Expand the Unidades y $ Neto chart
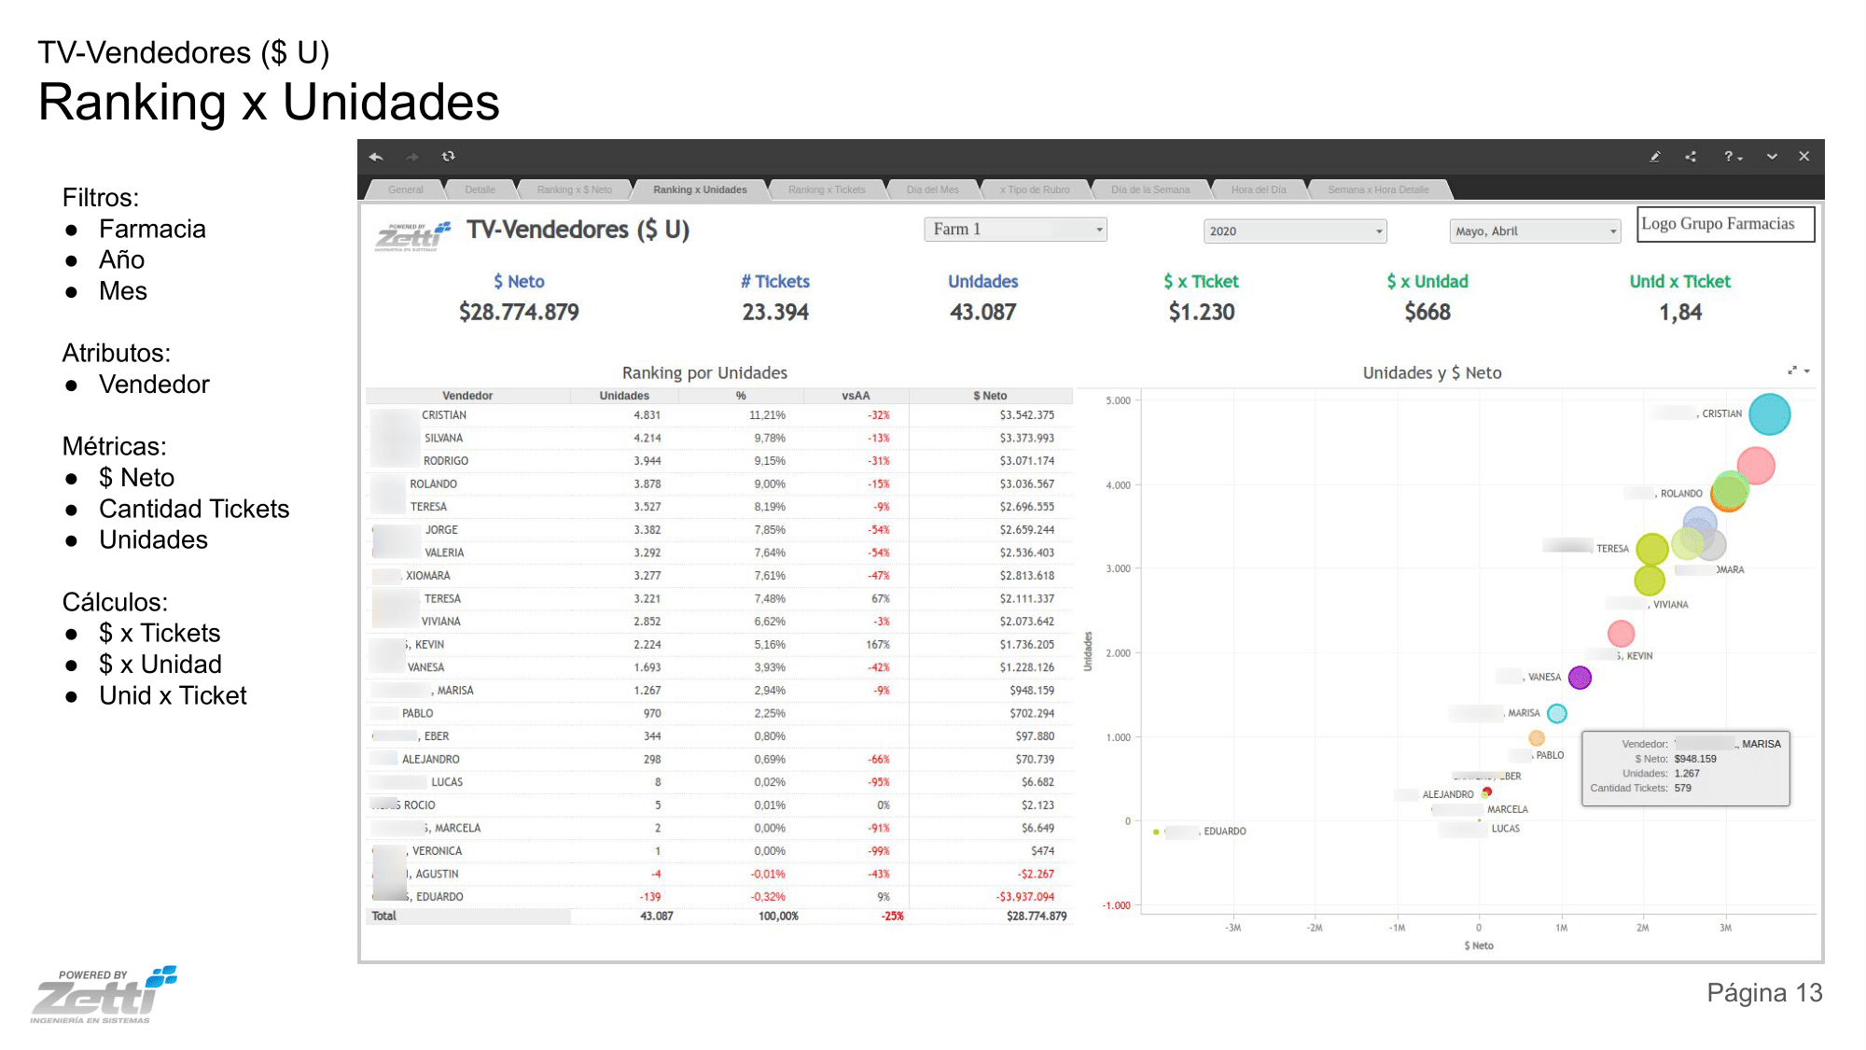 (x=1792, y=371)
